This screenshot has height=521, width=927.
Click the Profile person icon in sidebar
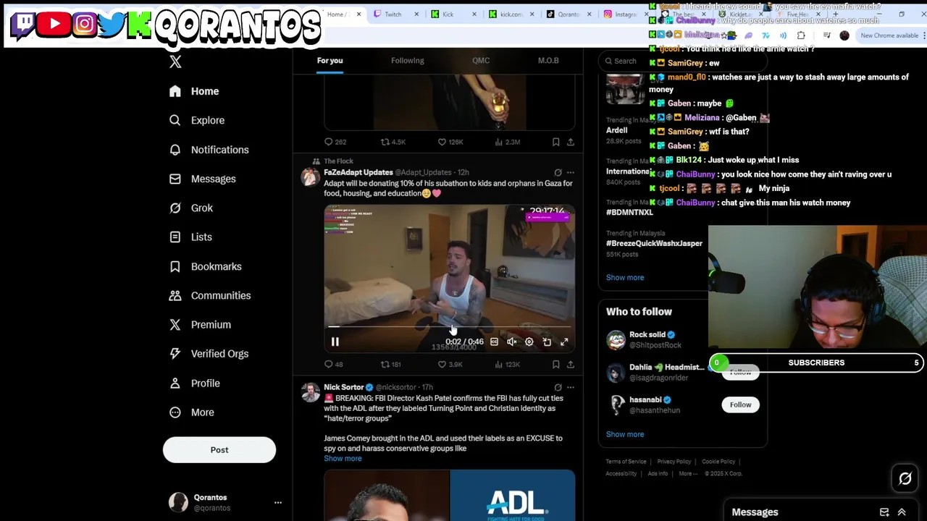175,383
